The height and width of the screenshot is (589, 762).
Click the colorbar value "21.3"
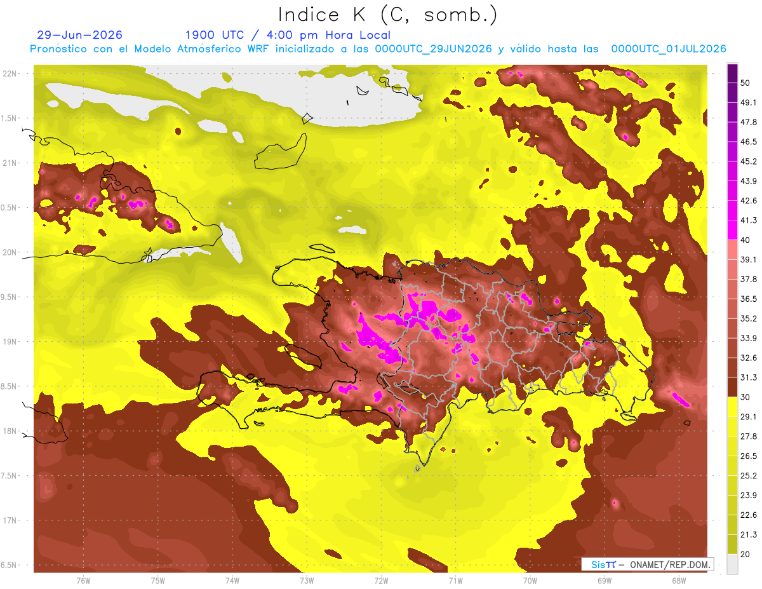748,535
